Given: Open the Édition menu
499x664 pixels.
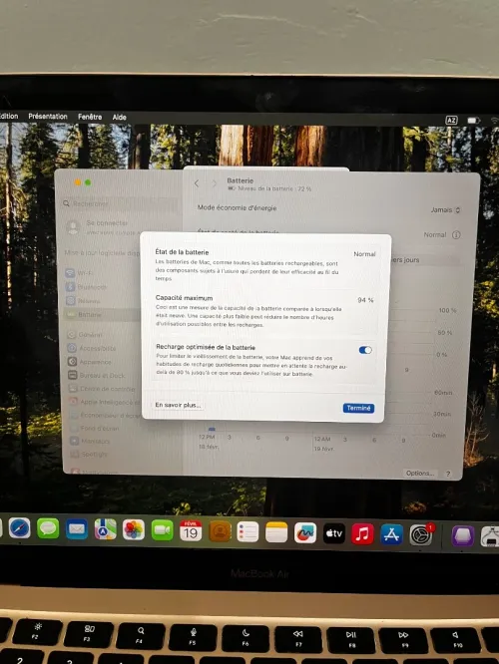Looking at the screenshot, I should click(x=9, y=116).
